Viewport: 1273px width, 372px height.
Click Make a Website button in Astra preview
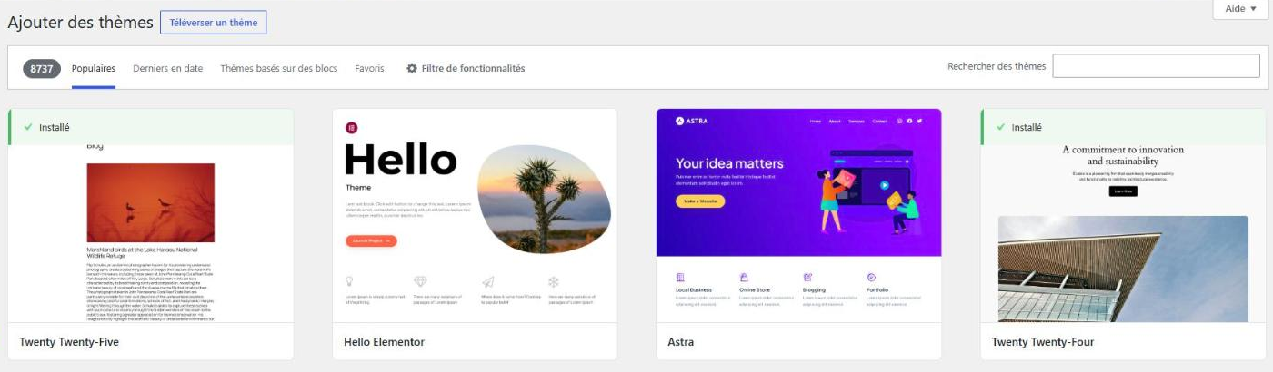click(700, 201)
